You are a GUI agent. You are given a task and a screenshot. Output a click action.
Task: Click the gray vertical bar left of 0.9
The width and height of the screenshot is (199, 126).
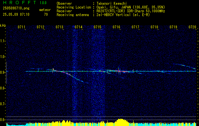(x=6, y=73)
